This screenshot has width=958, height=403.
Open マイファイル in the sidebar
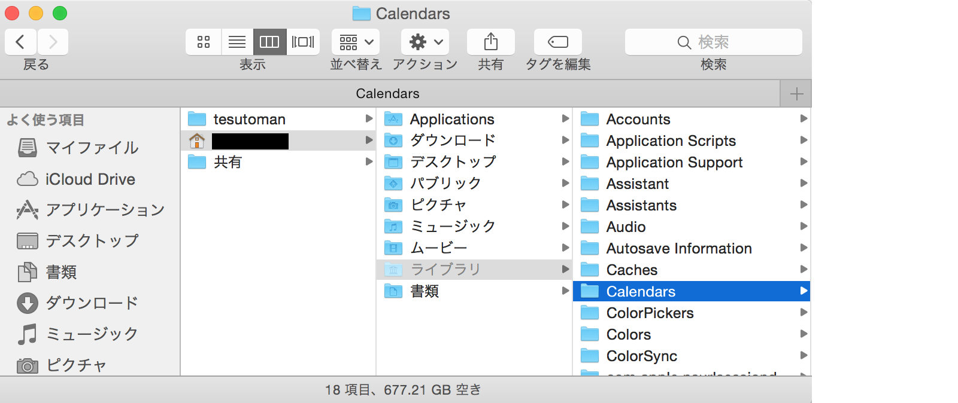92,148
